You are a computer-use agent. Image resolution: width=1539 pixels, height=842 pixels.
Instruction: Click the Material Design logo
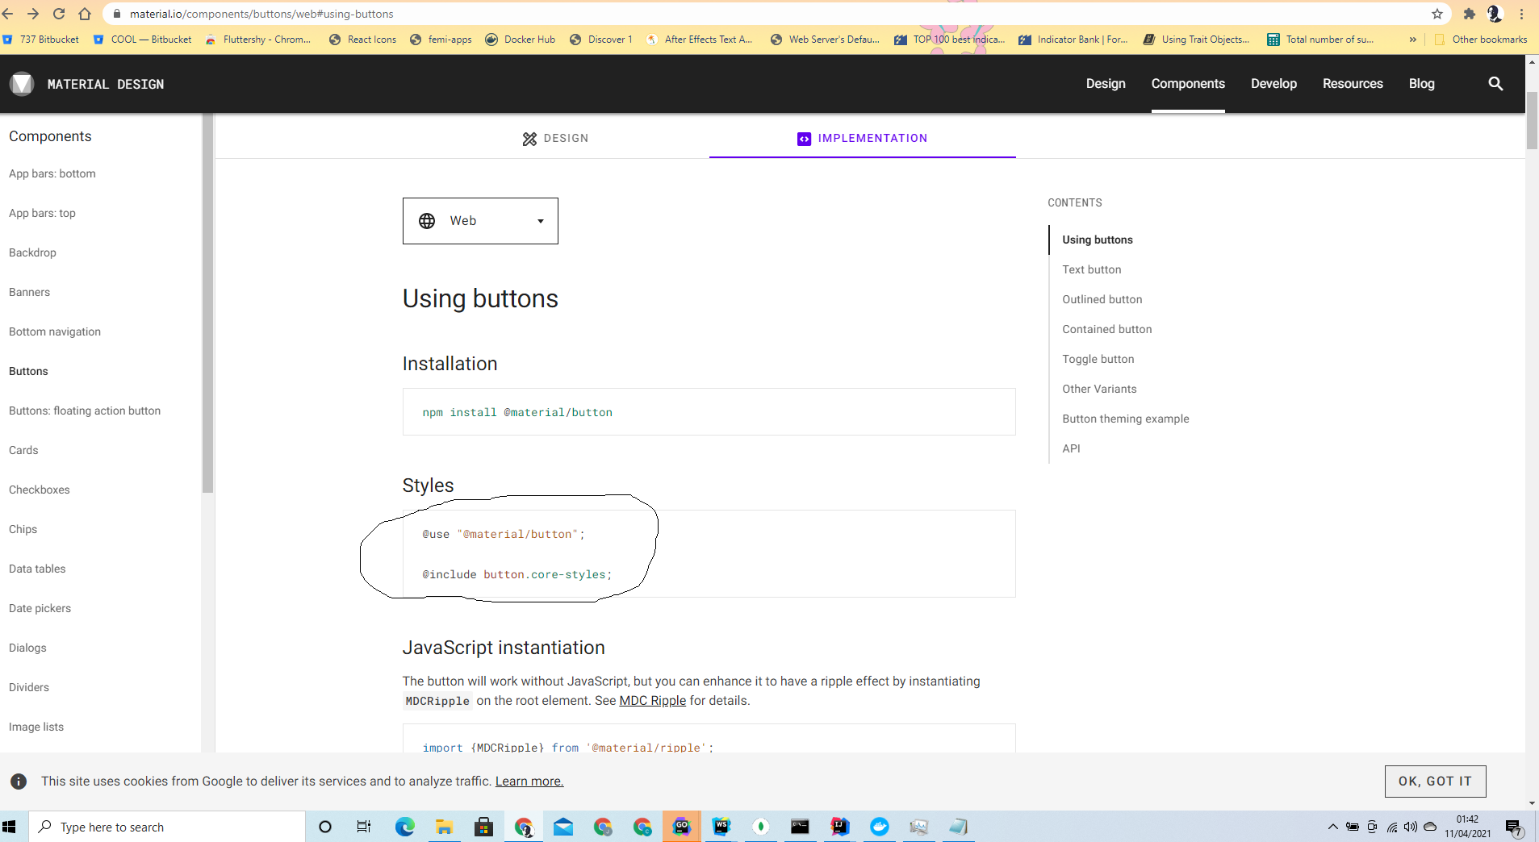coord(22,84)
